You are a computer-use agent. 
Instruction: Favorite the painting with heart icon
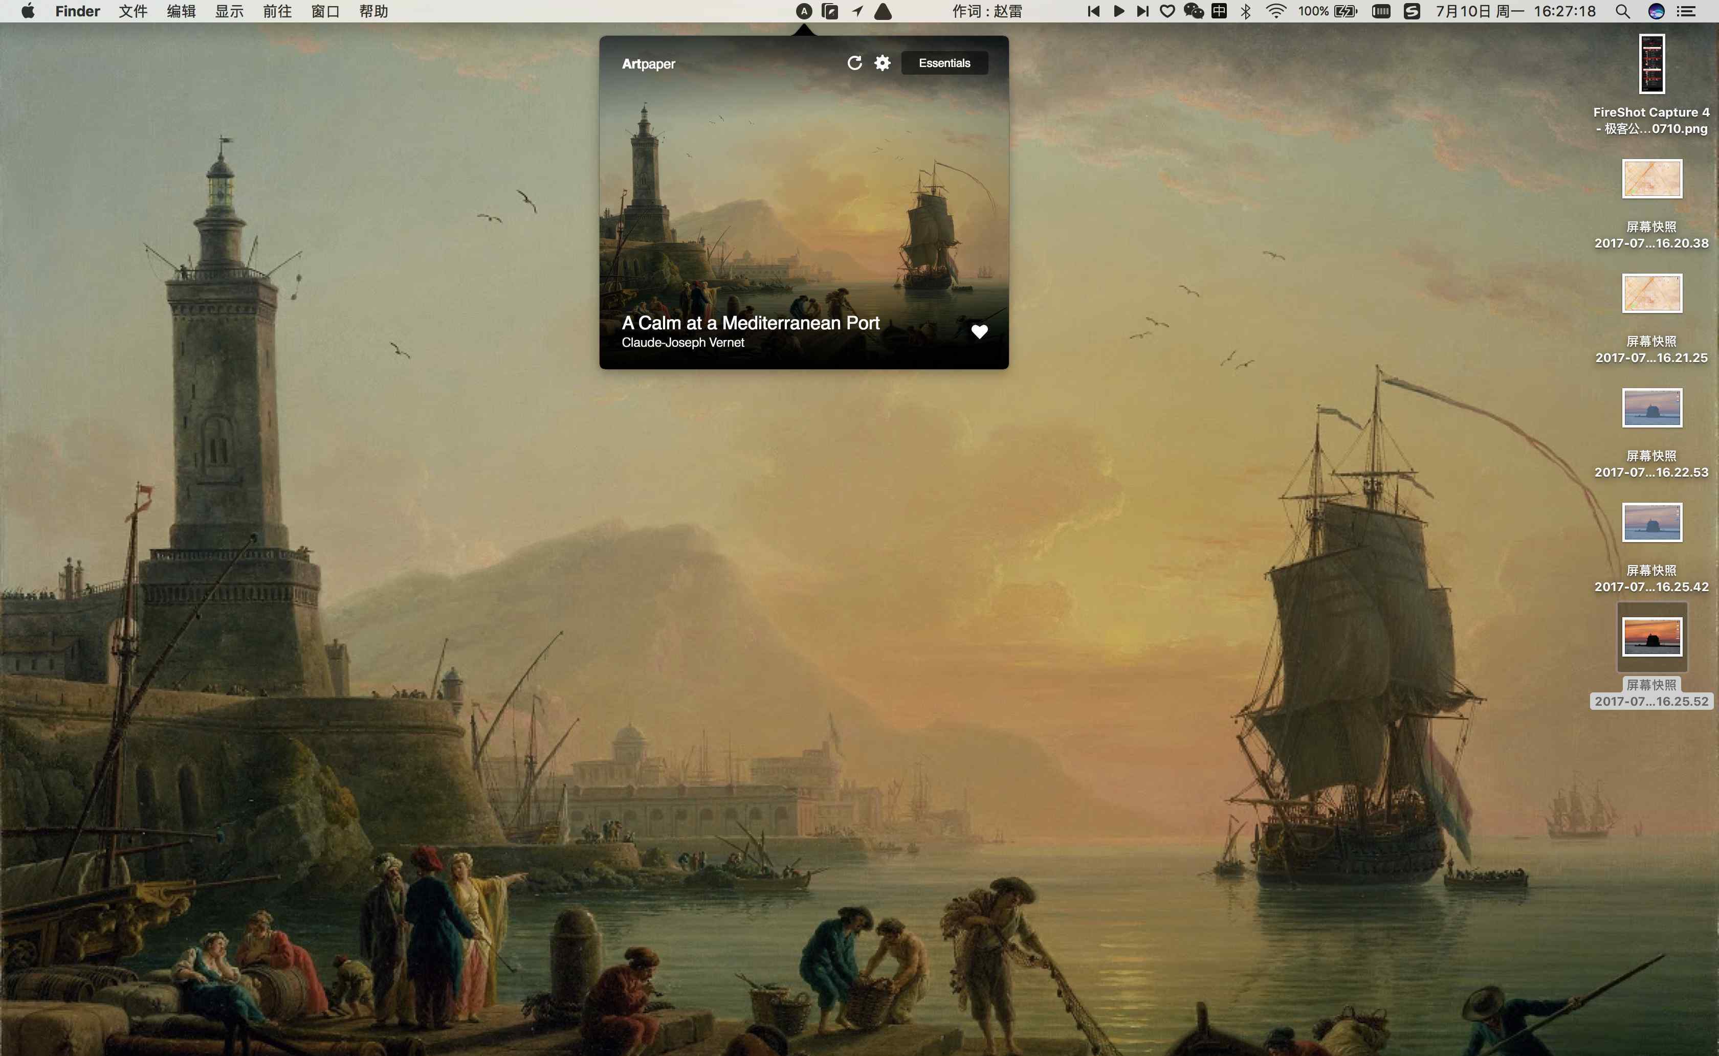tap(979, 332)
